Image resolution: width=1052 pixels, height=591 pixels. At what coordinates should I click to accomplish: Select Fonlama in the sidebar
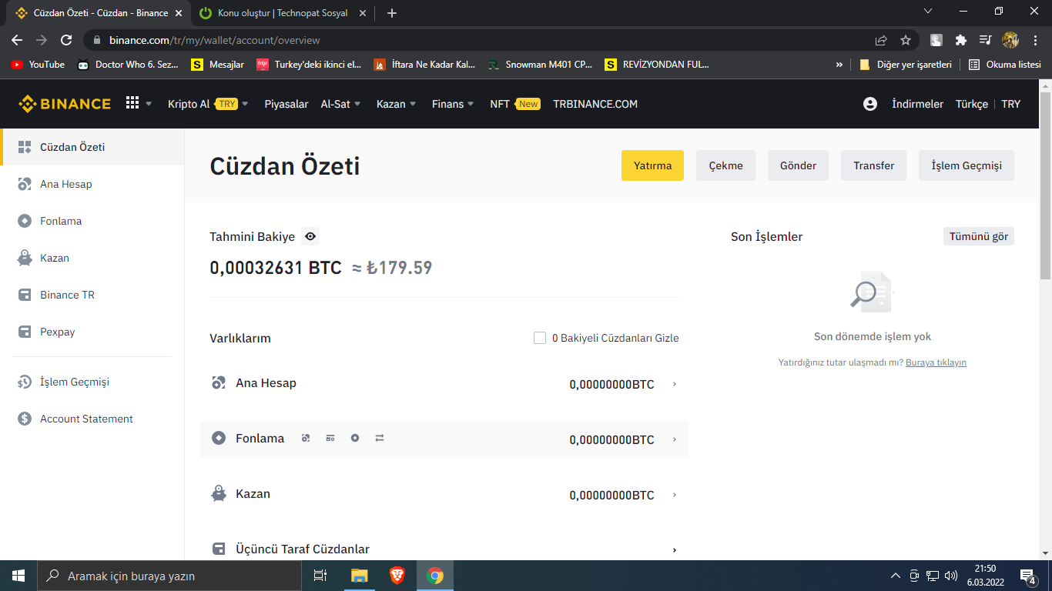(92, 221)
